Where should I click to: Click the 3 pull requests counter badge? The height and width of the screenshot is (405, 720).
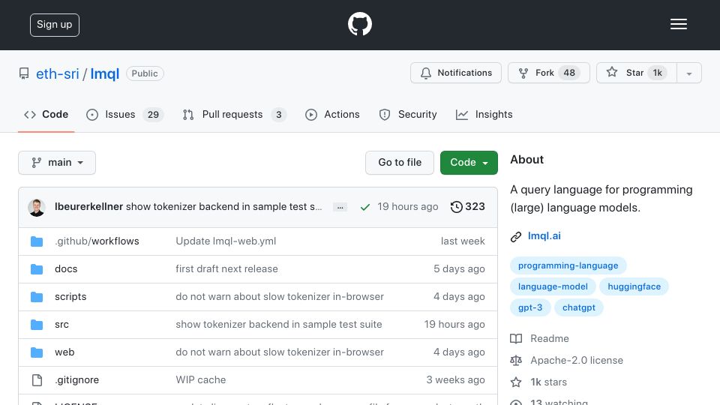pos(279,115)
